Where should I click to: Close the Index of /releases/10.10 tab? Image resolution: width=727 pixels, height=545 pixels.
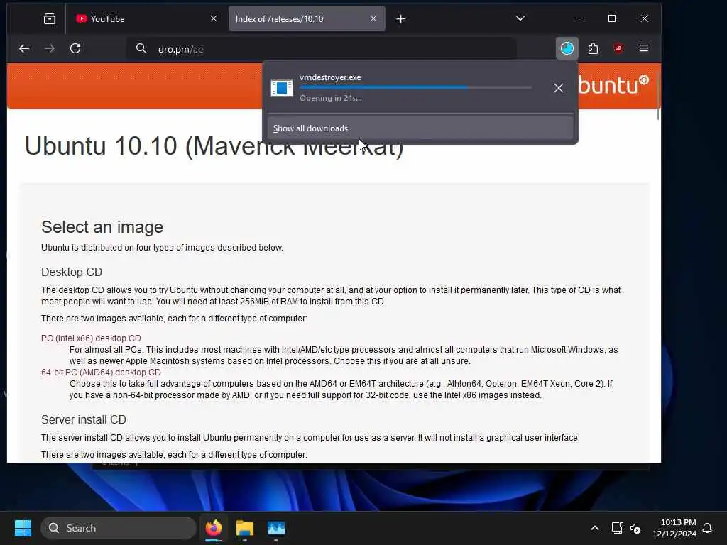[x=373, y=18]
